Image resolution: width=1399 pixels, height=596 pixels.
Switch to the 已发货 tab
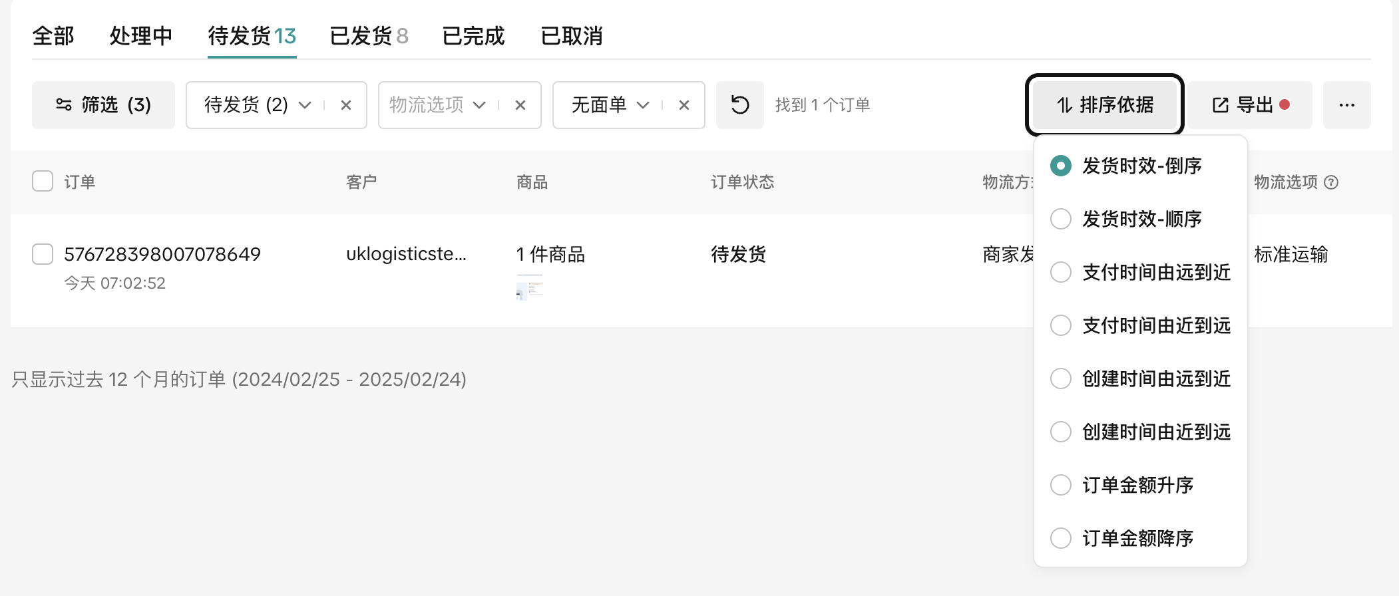point(369,36)
